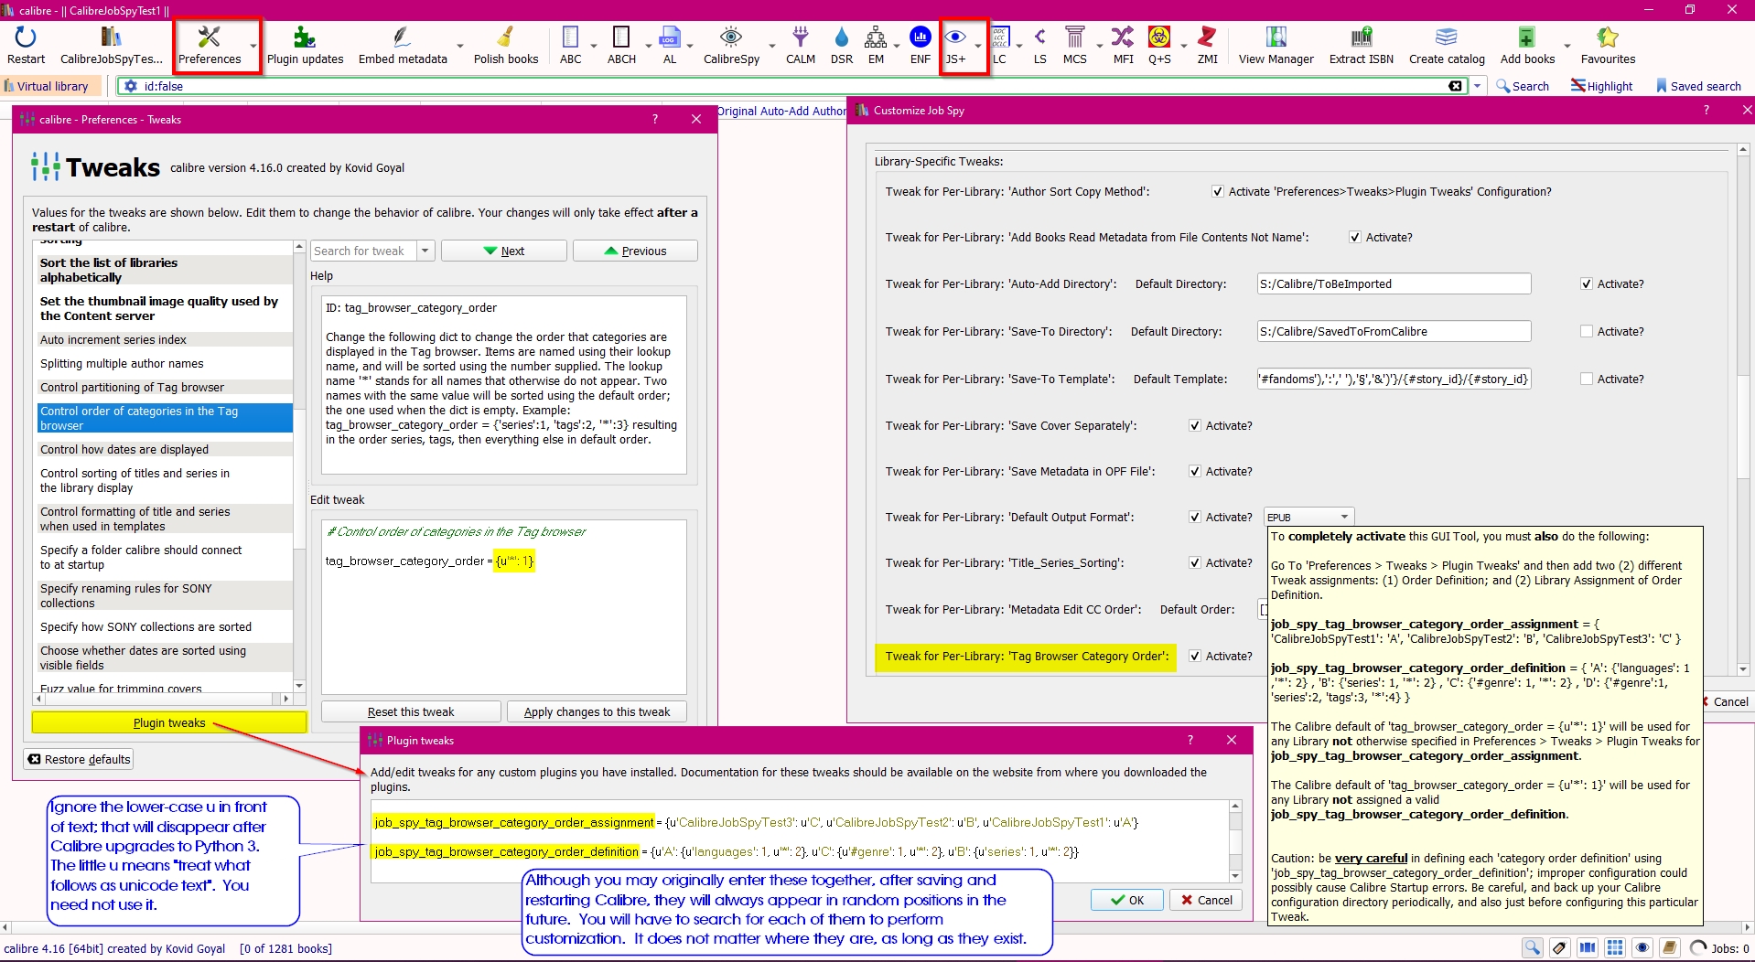Toggle Activate for Add Books Read Metadata
Image resolution: width=1755 pixels, height=962 pixels.
(x=1355, y=238)
